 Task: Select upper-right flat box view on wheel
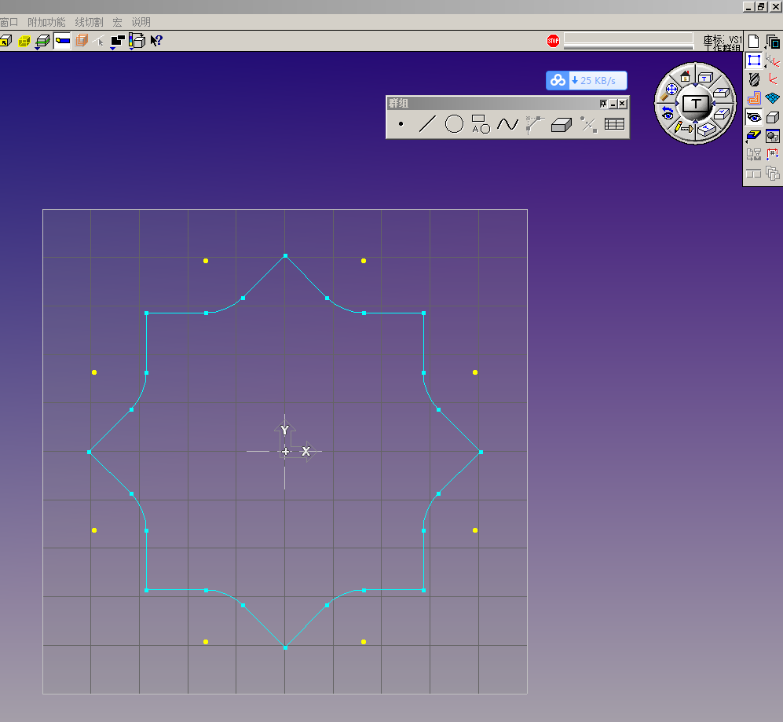coord(721,93)
